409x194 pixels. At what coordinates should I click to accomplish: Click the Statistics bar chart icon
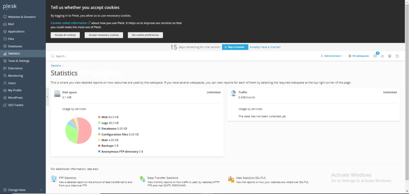point(5,53)
